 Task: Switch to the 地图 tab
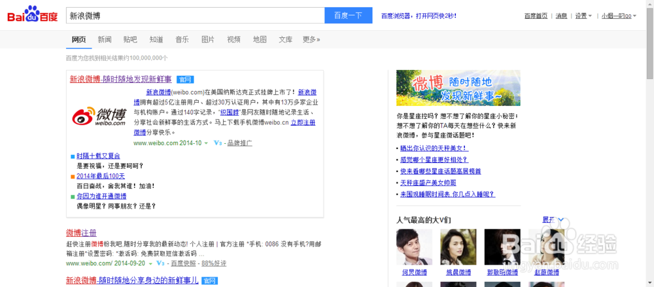click(260, 40)
